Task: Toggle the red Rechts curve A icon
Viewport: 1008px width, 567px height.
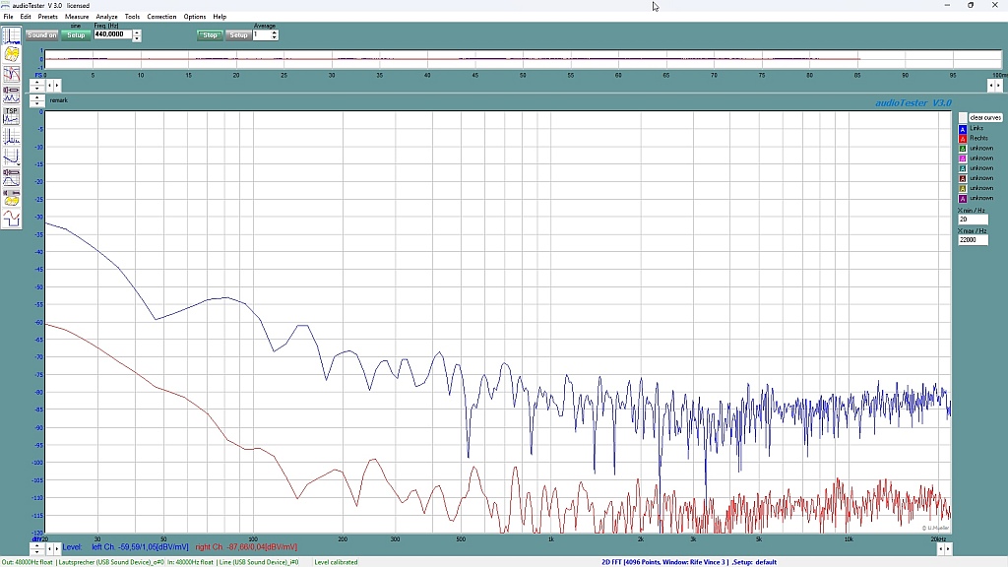Action: [x=963, y=138]
